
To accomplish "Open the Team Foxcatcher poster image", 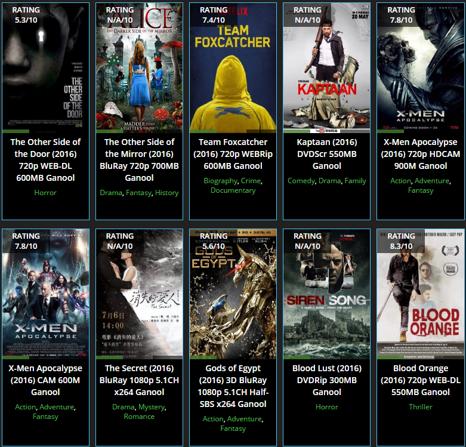I will (x=233, y=68).
